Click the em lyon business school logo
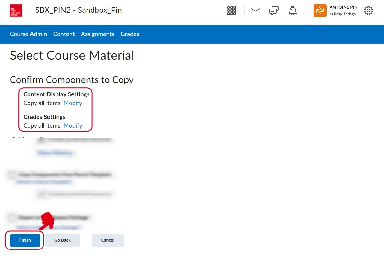384x260 pixels. point(16,11)
